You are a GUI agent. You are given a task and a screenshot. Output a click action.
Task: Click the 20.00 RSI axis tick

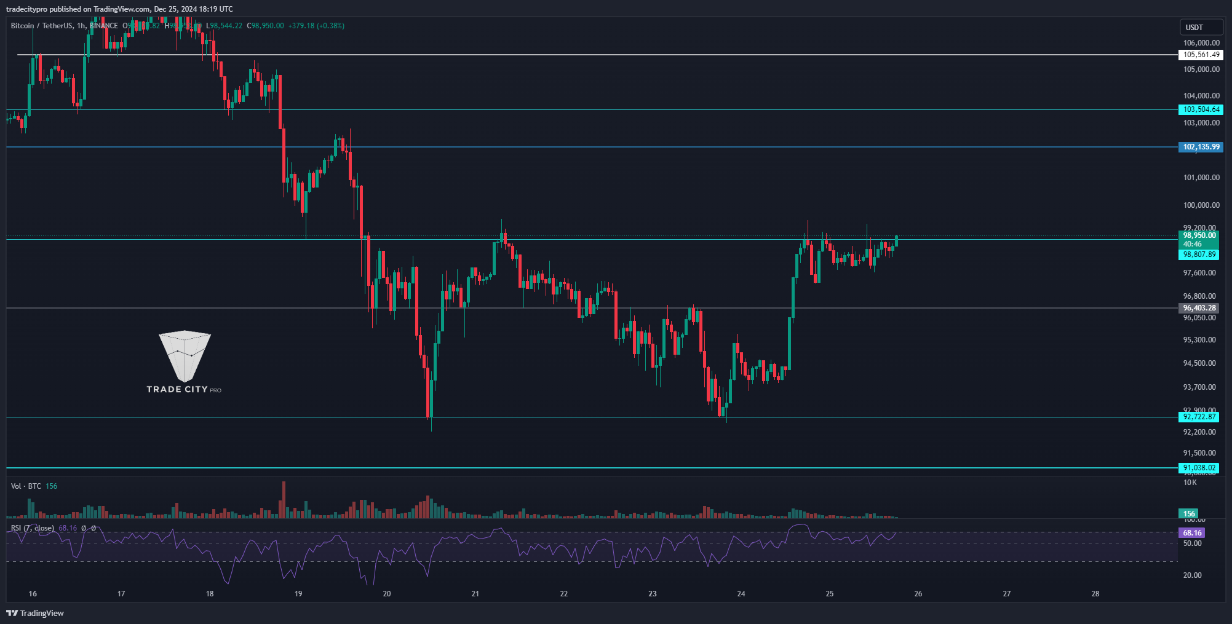click(1192, 575)
